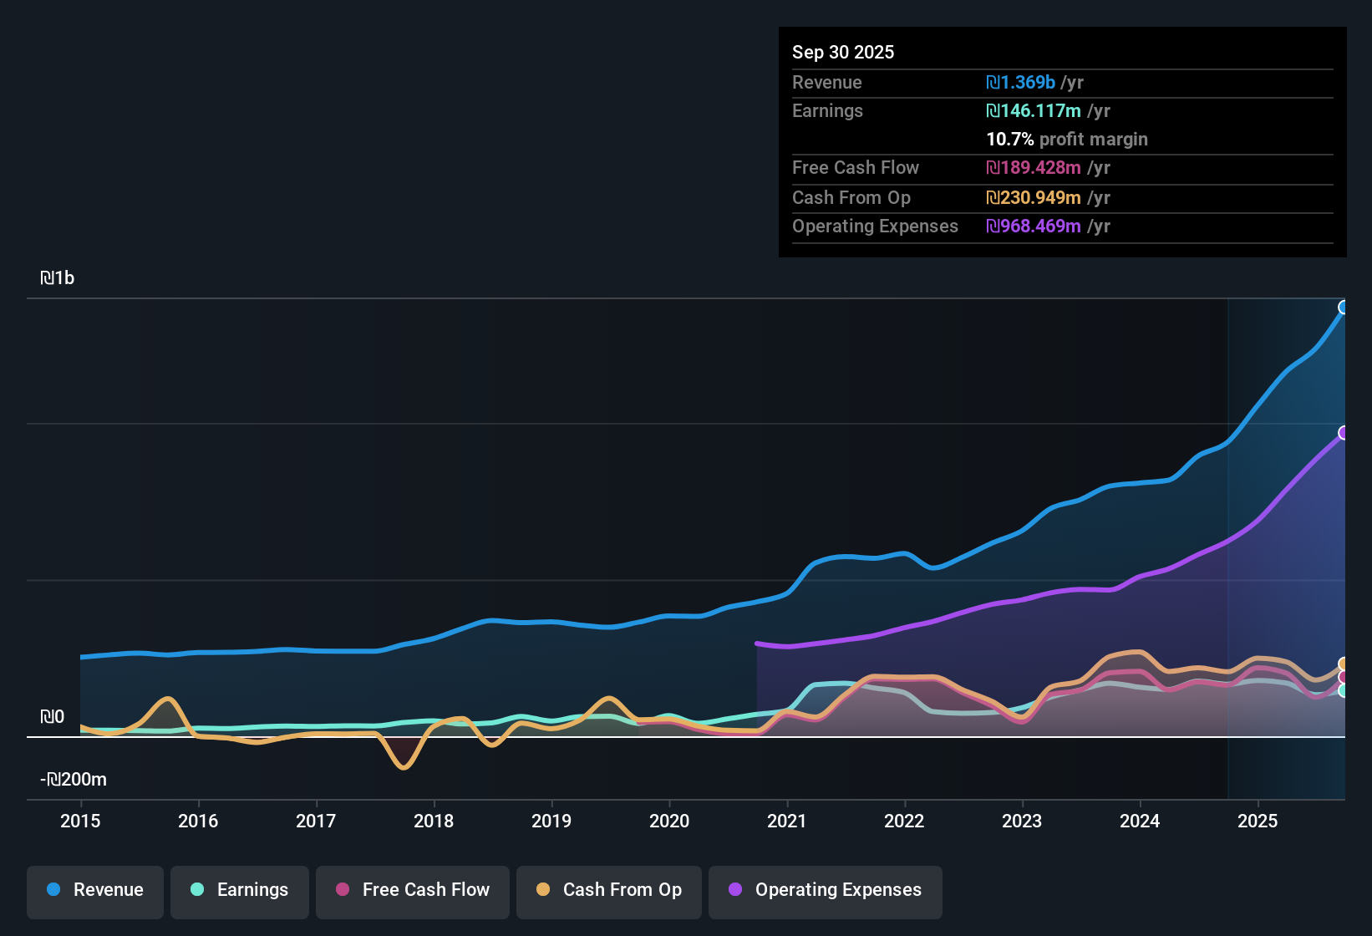This screenshot has width=1372, height=936.
Task: Toggle the Revenue series visibility
Action: pos(94,890)
